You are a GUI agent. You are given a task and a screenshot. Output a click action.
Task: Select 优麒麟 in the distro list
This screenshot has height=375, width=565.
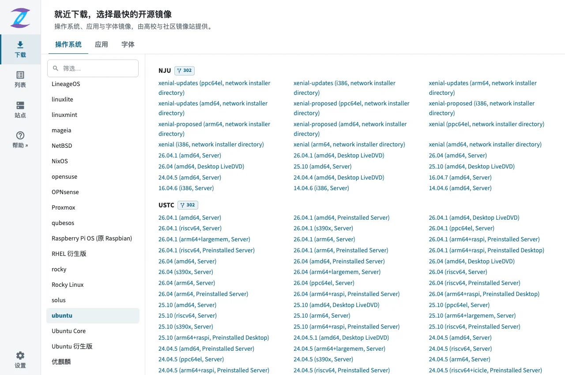(93, 362)
